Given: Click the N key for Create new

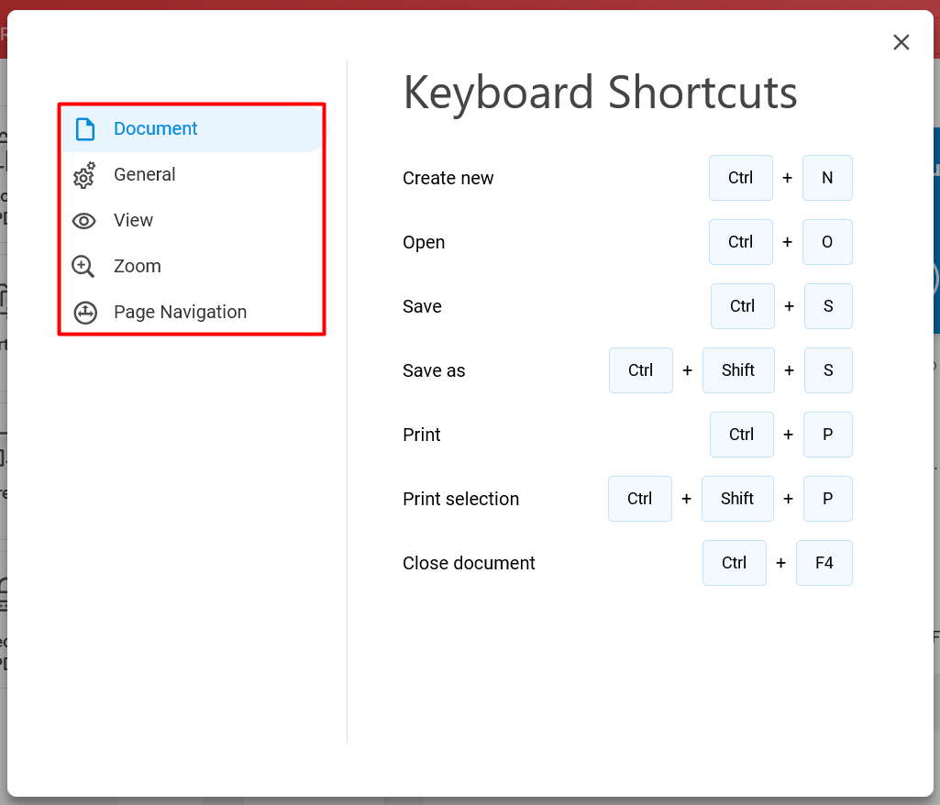Looking at the screenshot, I should (x=827, y=178).
